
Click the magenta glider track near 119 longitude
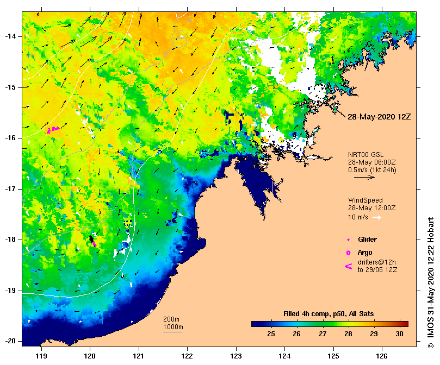(x=53, y=129)
